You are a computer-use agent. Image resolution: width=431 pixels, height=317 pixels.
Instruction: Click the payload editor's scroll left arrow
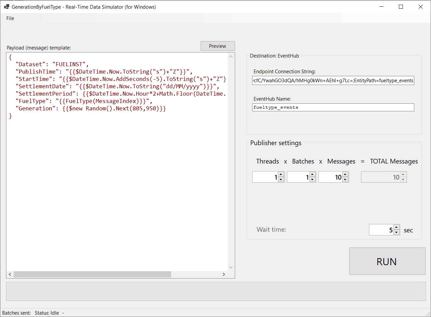coord(10,274)
